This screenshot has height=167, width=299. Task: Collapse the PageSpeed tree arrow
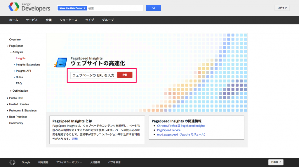7,46
